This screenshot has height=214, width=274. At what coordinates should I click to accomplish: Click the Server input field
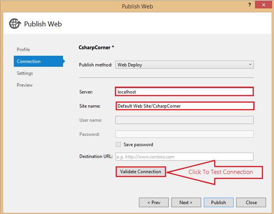[184, 92]
